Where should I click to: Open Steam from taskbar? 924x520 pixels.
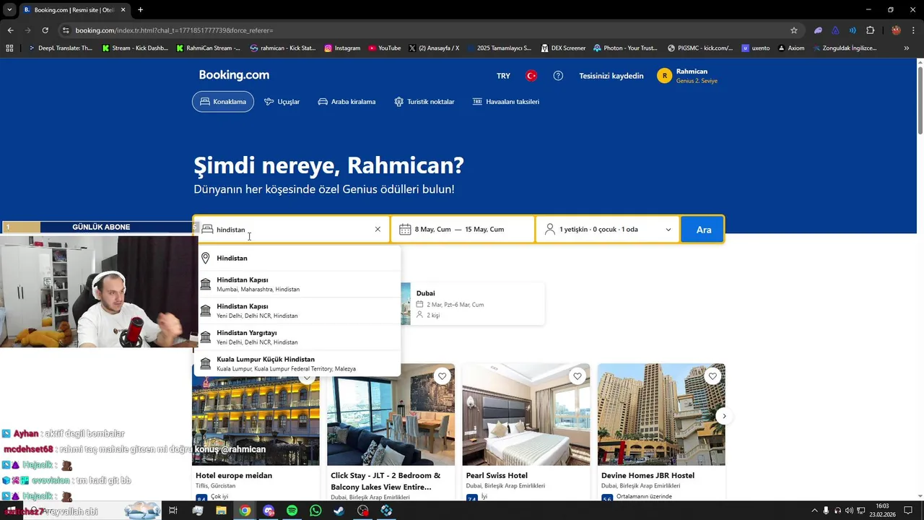[339, 511]
